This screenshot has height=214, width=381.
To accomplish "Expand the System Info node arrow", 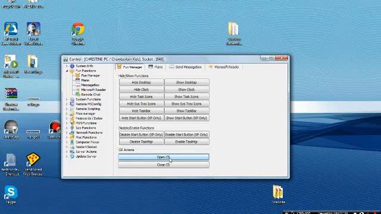I will [67, 66].
